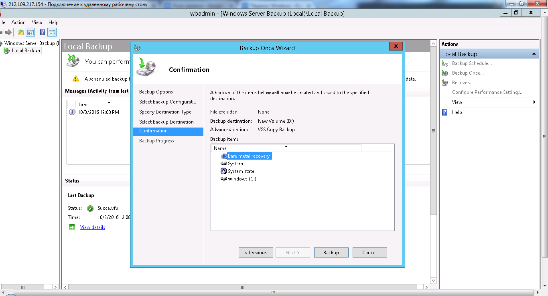This screenshot has height=296, width=548.
Task: Click the Local Backup tree node icon
Action: (x=7, y=51)
